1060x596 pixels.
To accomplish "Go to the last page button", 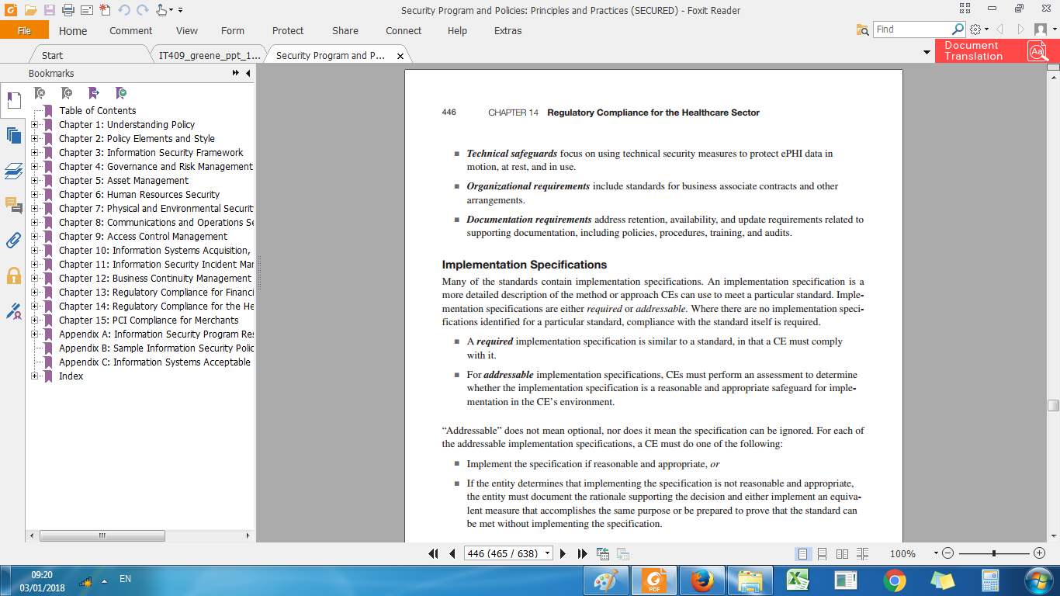I will [582, 553].
